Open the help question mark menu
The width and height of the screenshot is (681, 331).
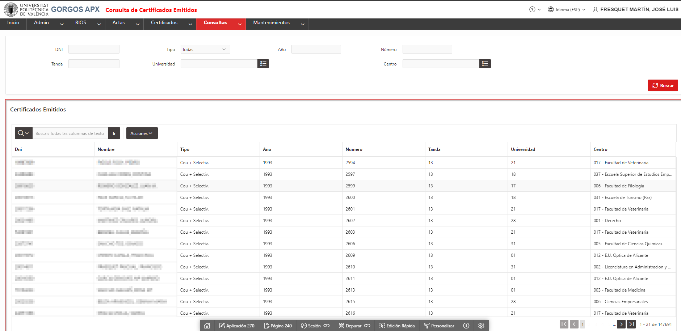point(535,9)
